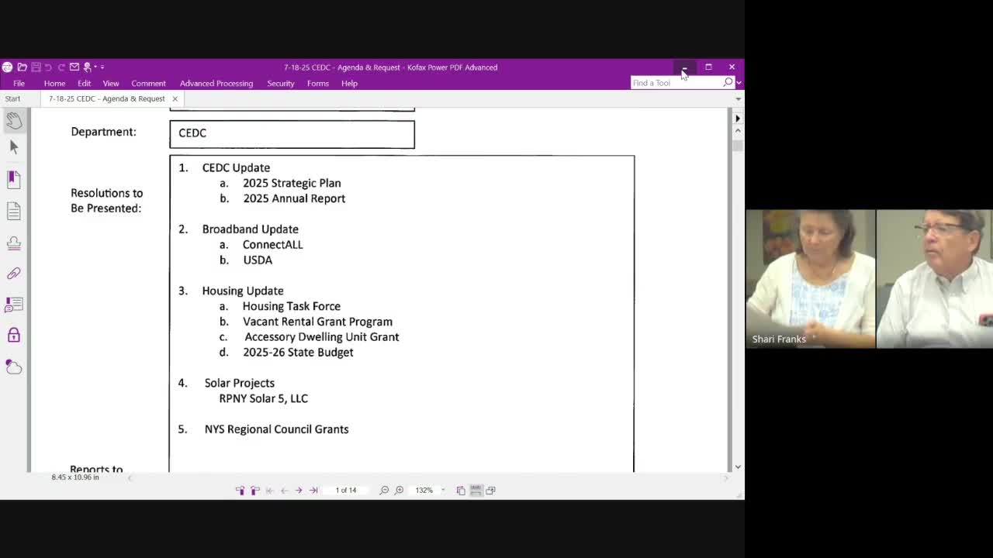Image resolution: width=993 pixels, height=558 pixels.
Task: Go to next page using bottom arrow
Action: coord(299,491)
